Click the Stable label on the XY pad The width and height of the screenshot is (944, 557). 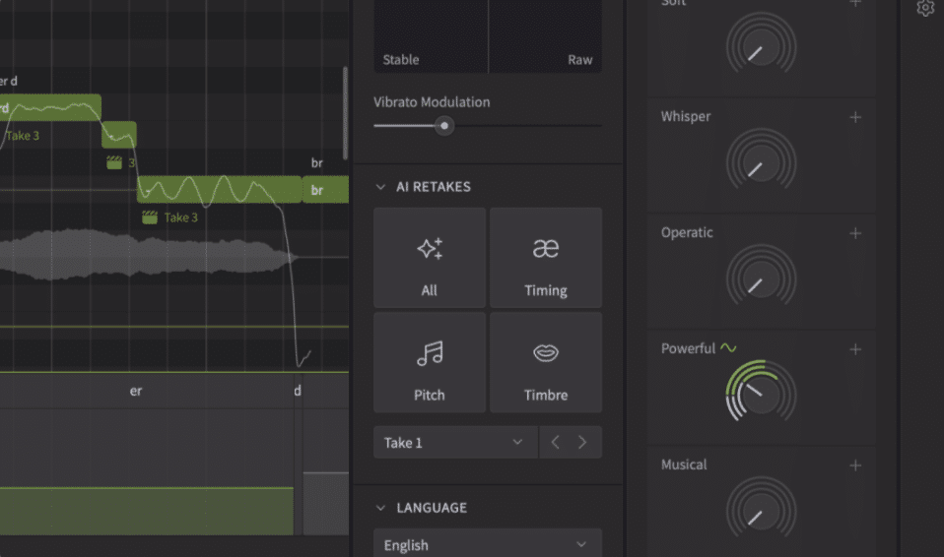(x=401, y=60)
